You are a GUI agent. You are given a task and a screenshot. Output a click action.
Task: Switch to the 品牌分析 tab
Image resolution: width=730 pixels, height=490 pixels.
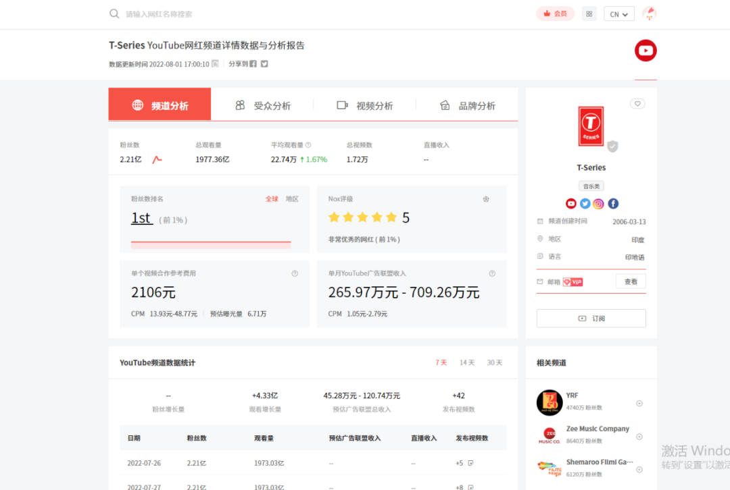(468, 105)
